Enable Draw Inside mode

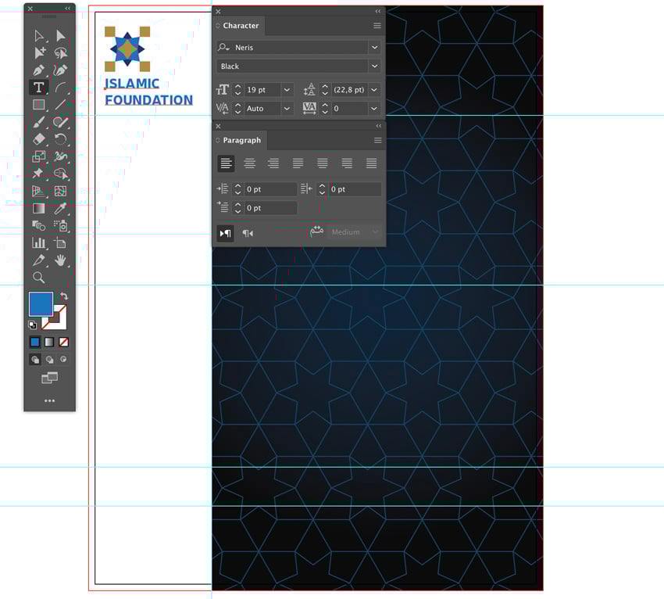63,360
